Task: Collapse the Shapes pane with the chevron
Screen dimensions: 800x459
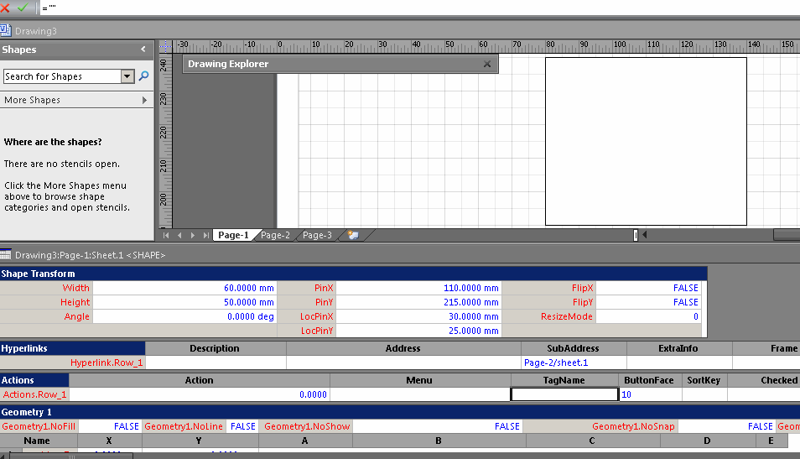Action: [x=143, y=50]
